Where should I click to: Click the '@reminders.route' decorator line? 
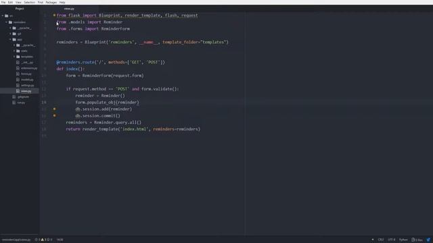[x=110, y=62]
